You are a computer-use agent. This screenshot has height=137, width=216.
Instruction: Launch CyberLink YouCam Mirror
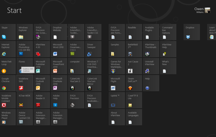(x=93, y=83)
